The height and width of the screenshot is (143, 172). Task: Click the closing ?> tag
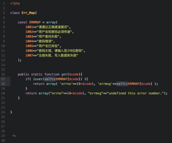click(14, 136)
